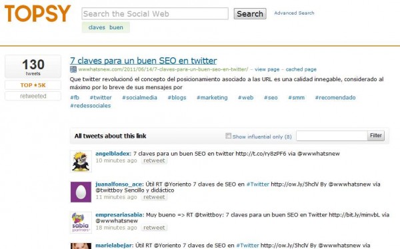This screenshot has height=249, width=400.
Task: Open empresariasabia's sabia partners avatar
Action: point(81,222)
